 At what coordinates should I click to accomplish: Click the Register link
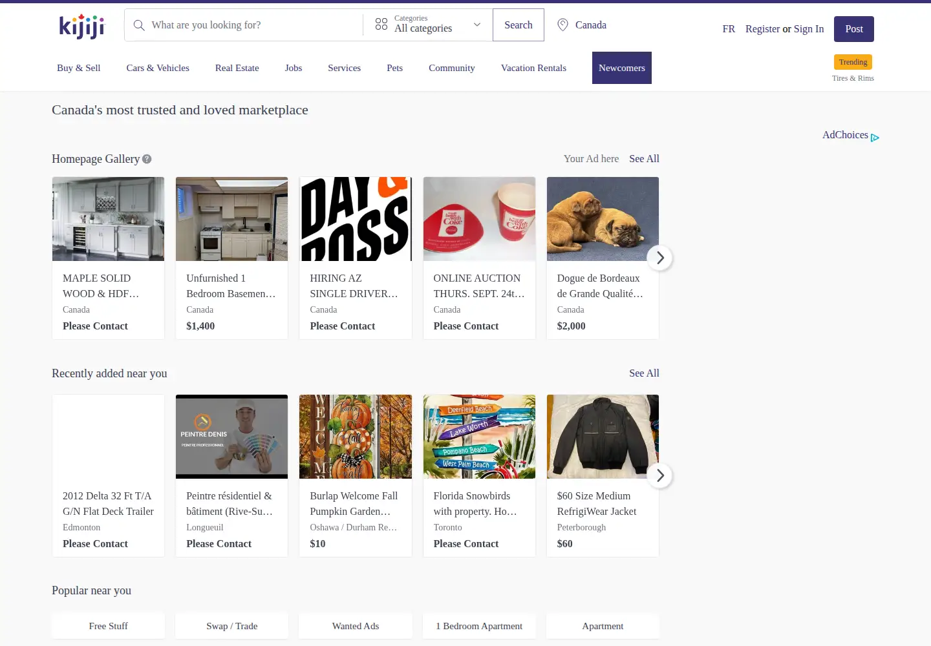tap(763, 29)
